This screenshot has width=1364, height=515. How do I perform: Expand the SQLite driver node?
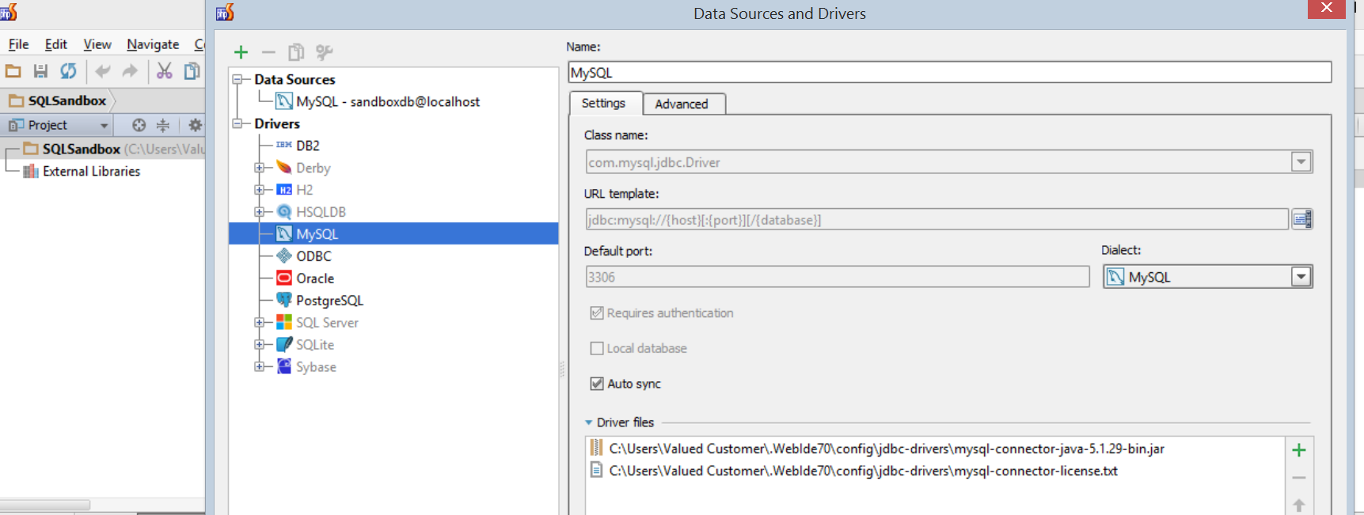click(x=259, y=345)
